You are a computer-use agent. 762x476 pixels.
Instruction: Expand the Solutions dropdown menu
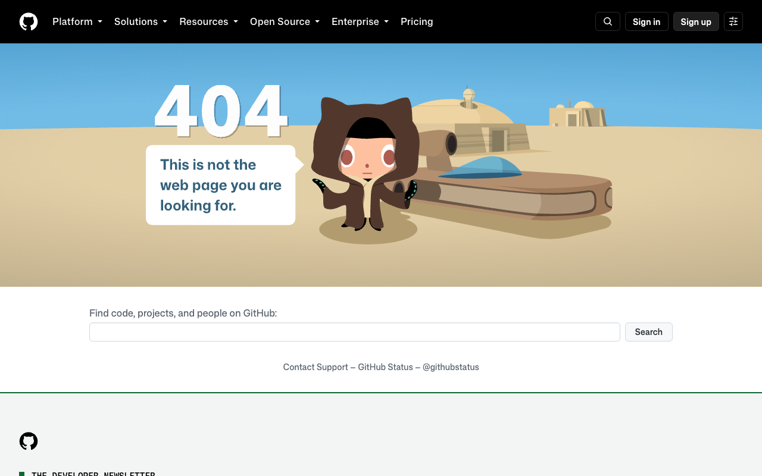[140, 21]
